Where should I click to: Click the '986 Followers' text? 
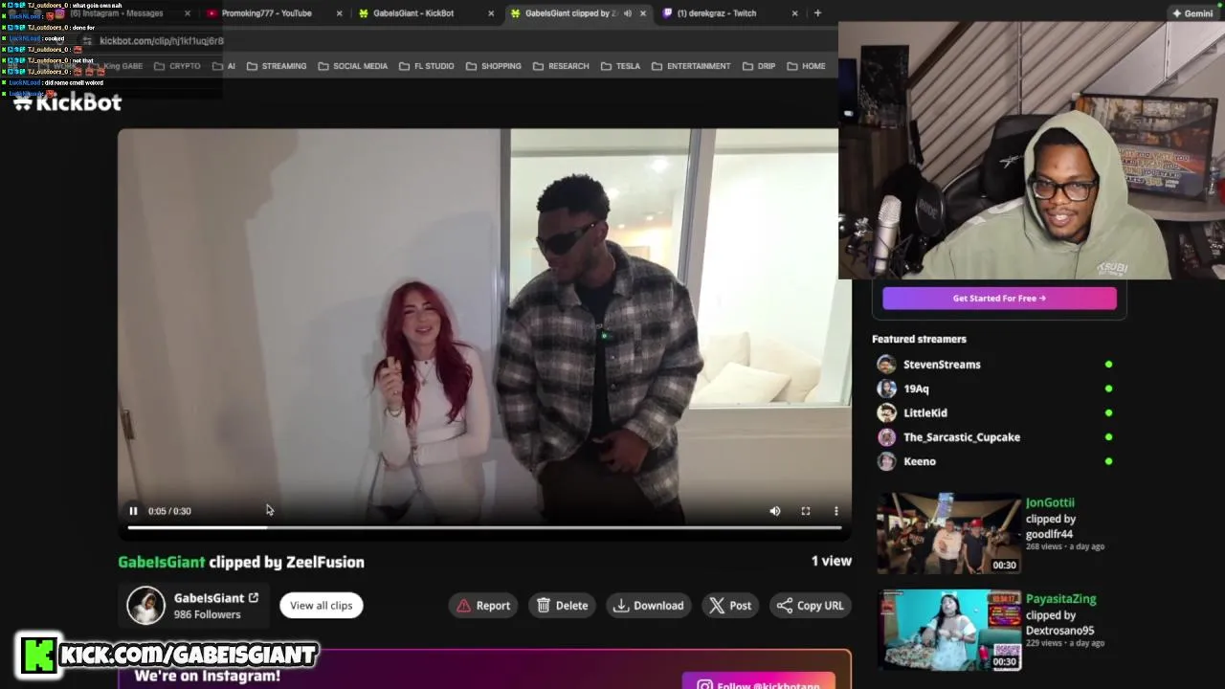click(x=207, y=614)
